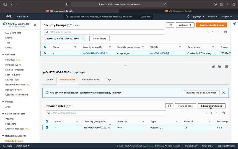Open the Safari share menu

click(221, 4)
